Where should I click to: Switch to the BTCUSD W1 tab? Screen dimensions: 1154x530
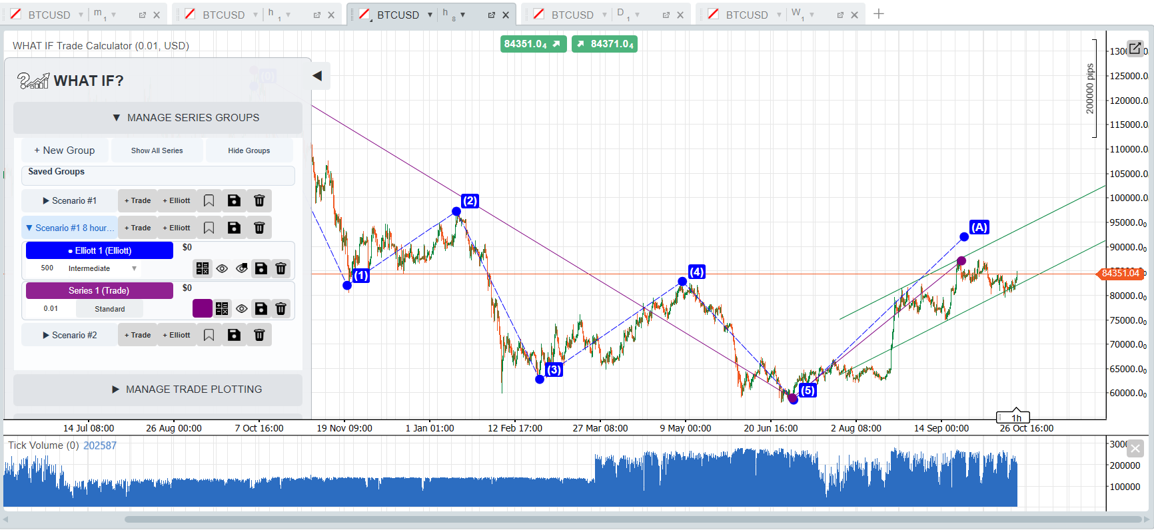[747, 15]
